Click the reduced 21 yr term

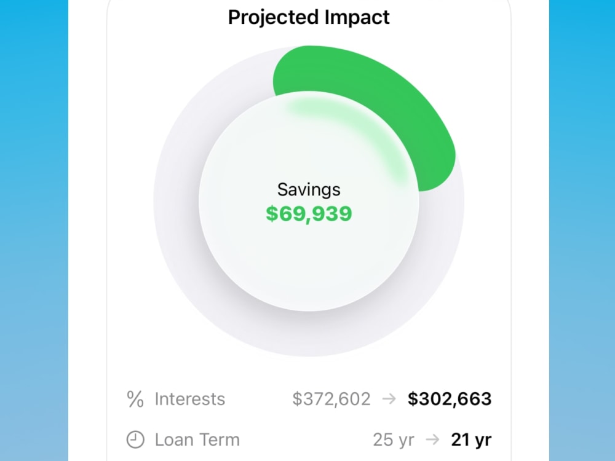[471, 439]
